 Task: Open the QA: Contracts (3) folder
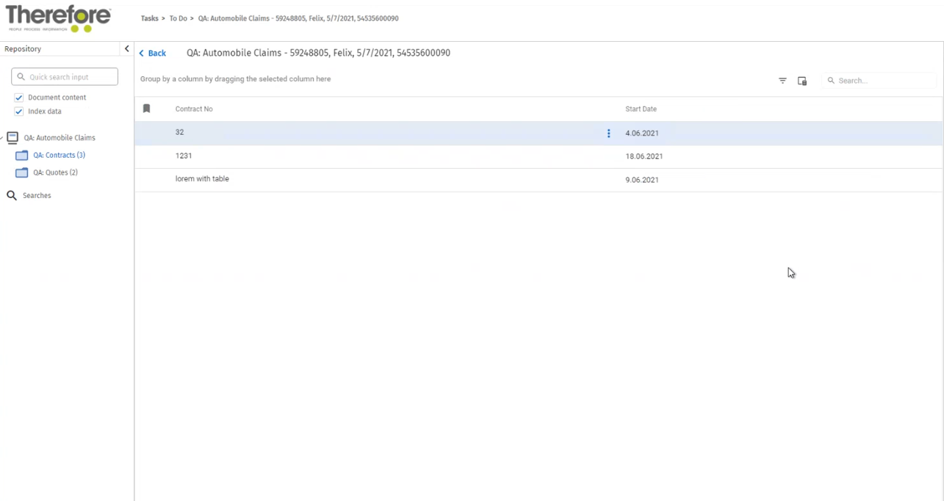(59, 156)
